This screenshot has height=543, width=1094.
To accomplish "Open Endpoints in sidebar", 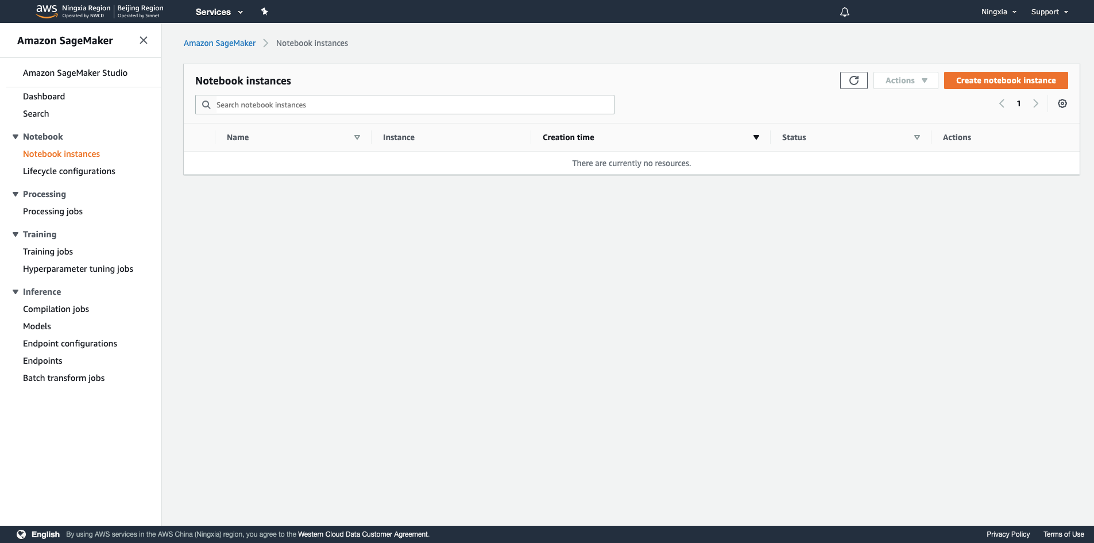I will click(42, 361).
